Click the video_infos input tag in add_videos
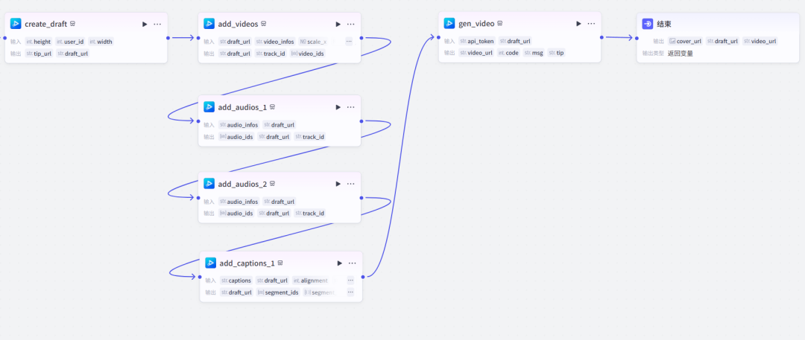Viewport: 805px width, 340px height. pos(275,42)
